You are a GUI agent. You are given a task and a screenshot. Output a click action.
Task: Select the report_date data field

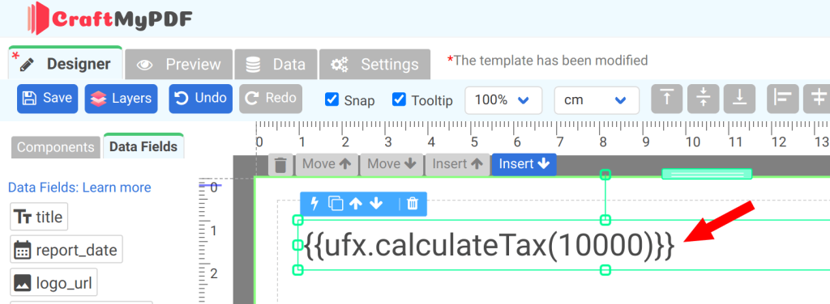pyautogui.click(x=66, y=250)
